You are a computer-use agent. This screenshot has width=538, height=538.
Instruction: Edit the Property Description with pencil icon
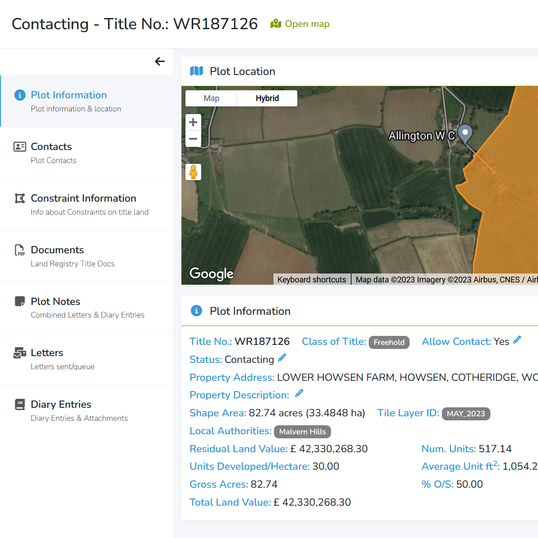point(298,393)
